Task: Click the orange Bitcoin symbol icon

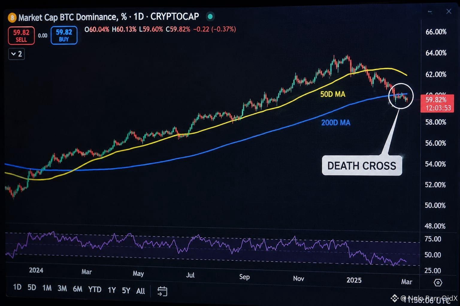Action: [x=12, y=18]
